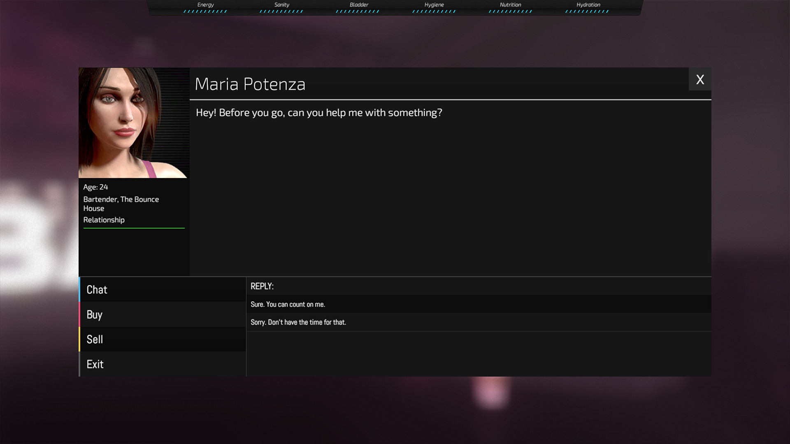Click the Nutrition status bar
The height and width of the screenshot is (444, 790).
pyautogui.click(x=510, y=11)
